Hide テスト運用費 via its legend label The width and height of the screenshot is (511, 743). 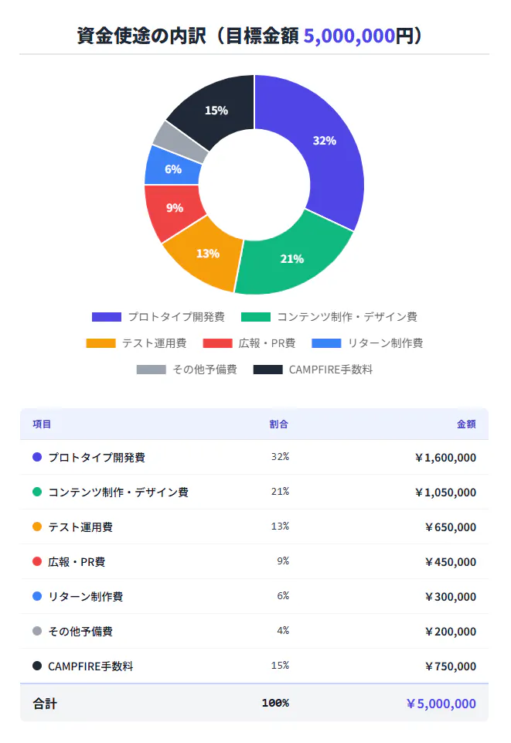154,343
